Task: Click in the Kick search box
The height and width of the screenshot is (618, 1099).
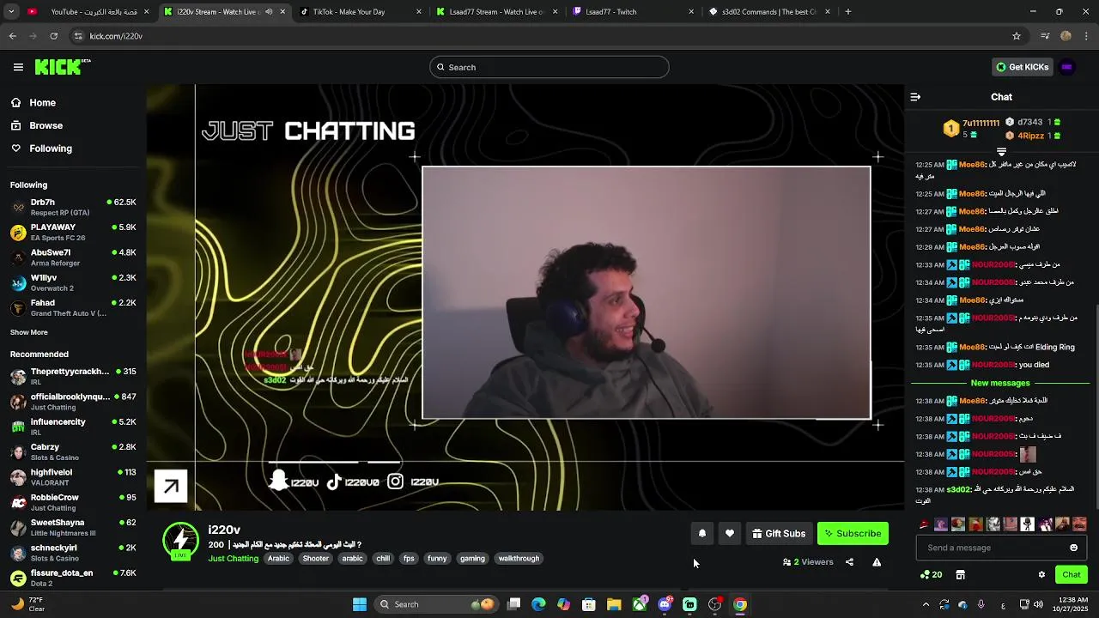Action: tap(549, 67)
